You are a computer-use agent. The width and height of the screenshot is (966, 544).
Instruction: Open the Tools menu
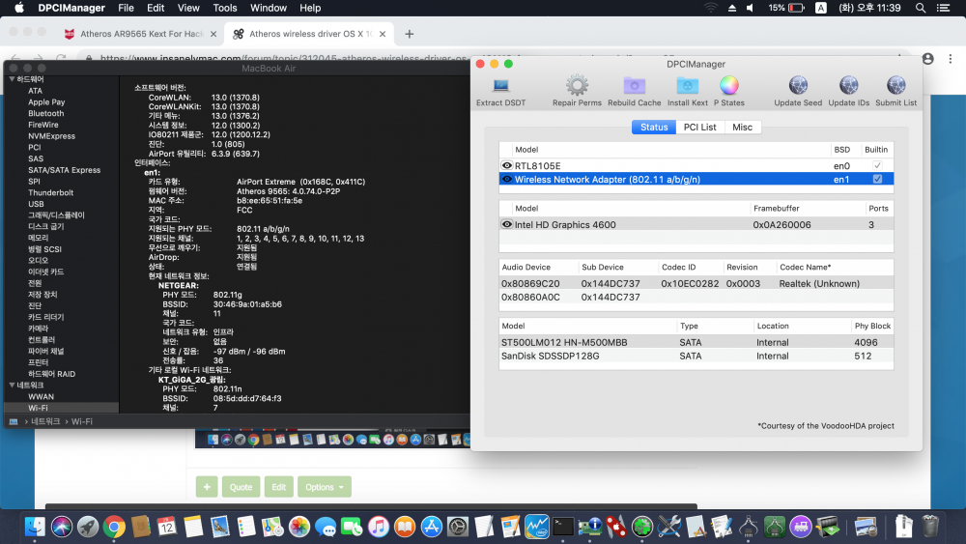point(225,8)
